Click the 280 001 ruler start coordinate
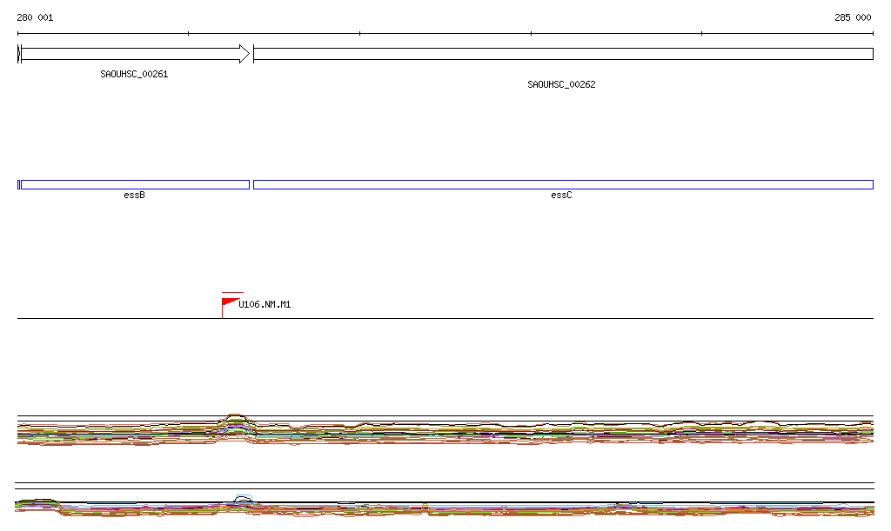This screenshot has width=891, height=531. [35, 17]
